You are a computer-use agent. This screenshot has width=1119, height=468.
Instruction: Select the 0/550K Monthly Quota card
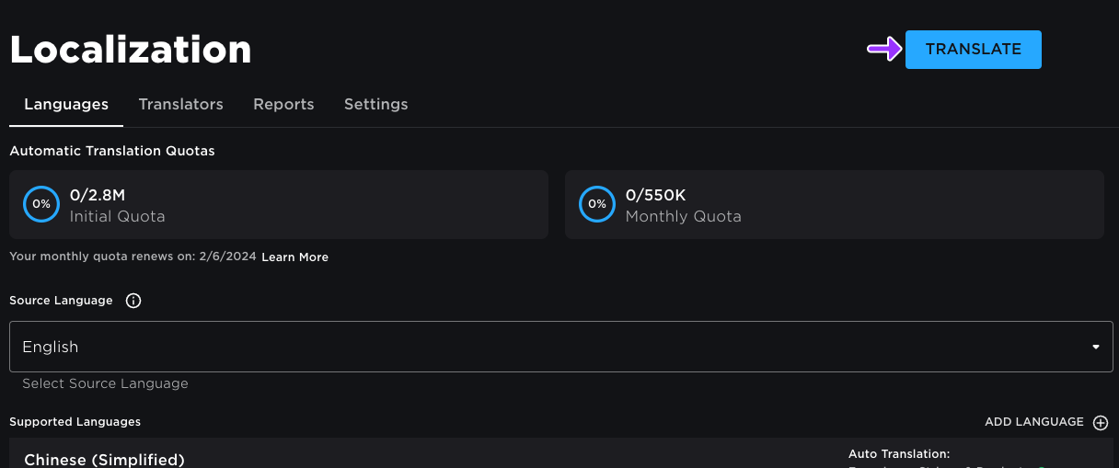[834, 204]
